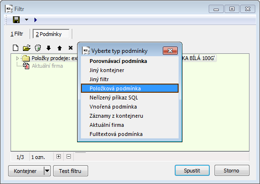Click the K2 icon in Filtr title bar
This screenshot has height=184, width=260.
coord(9,9)
